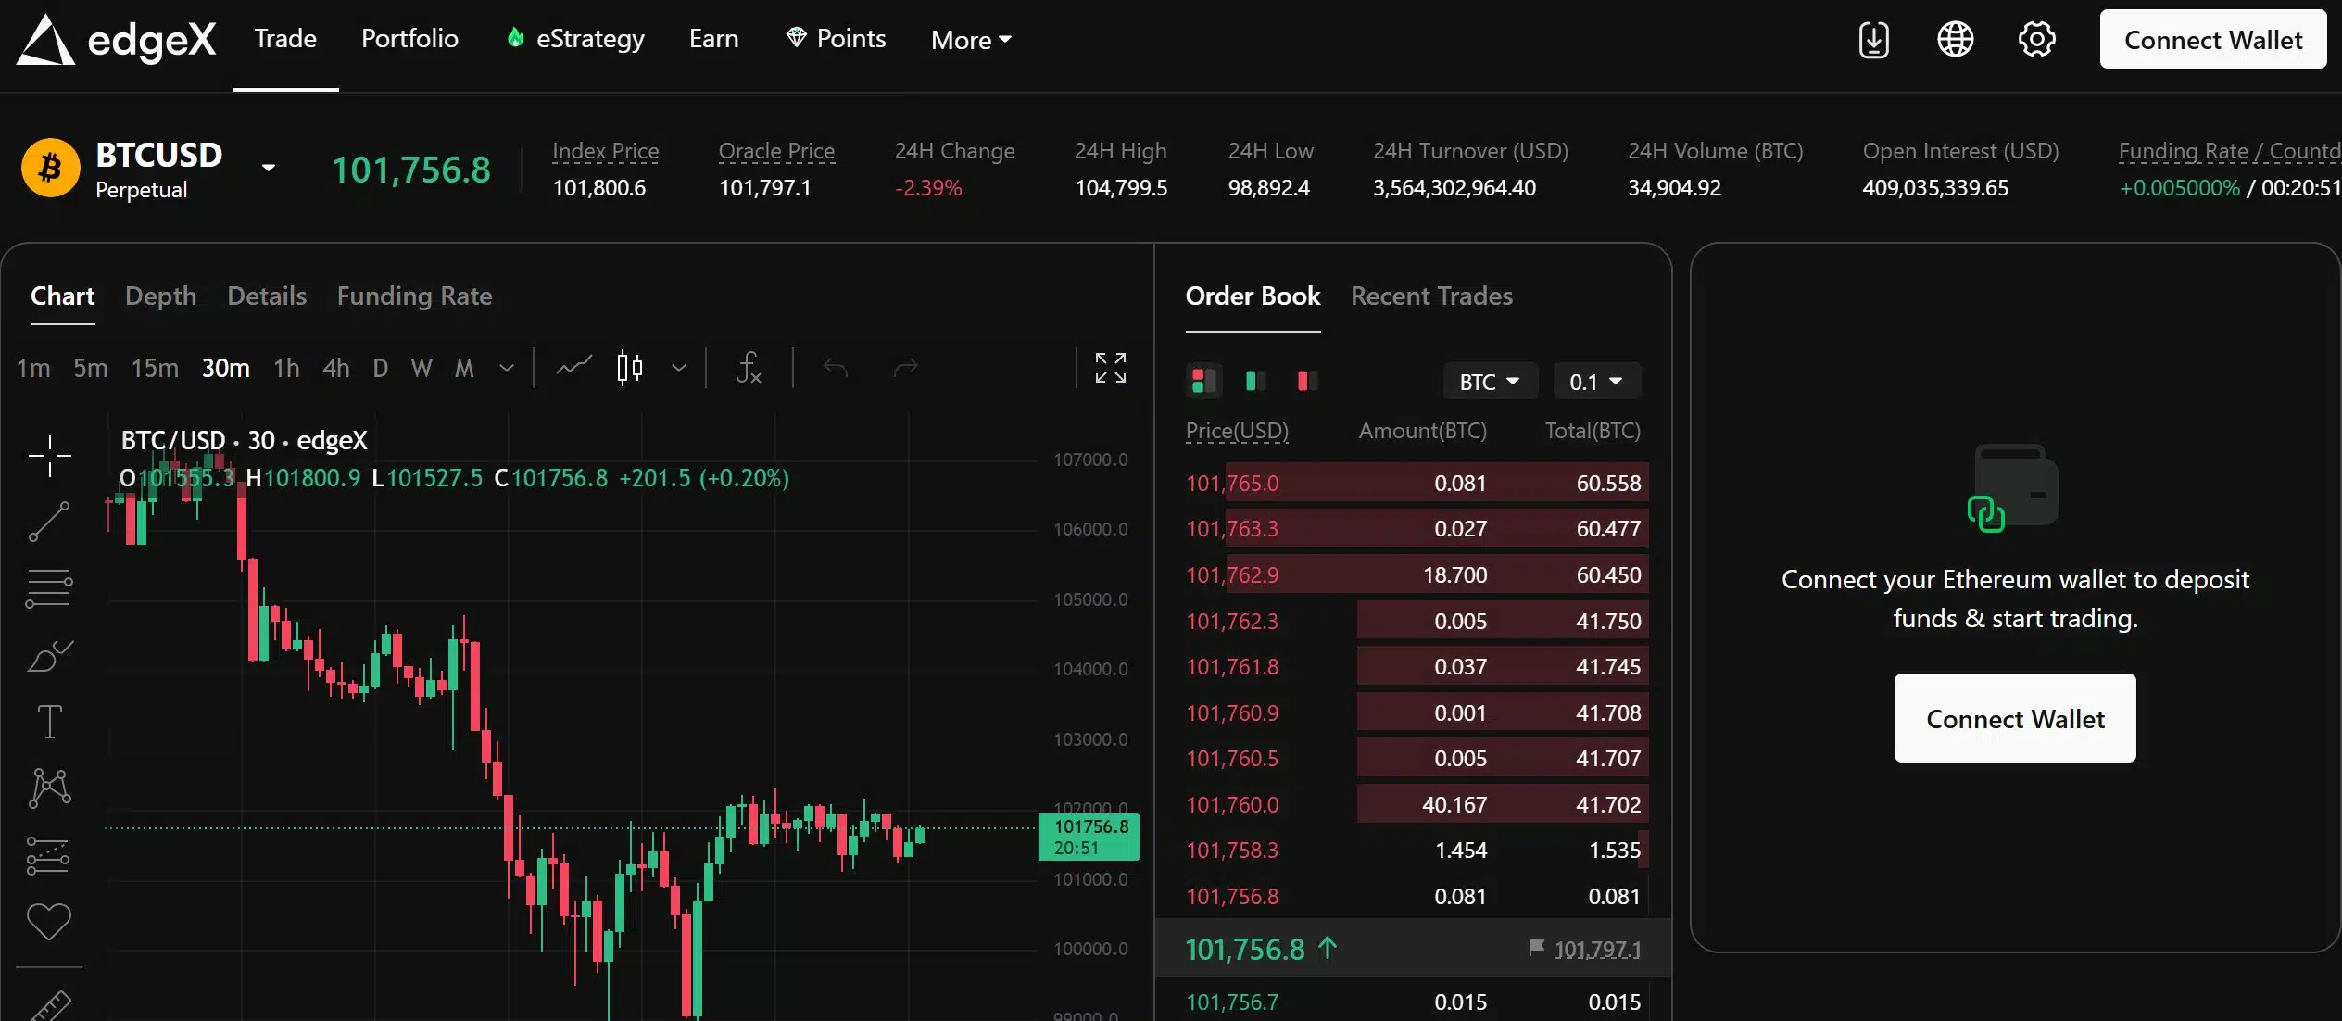Select the text annotation tool
Viewport: 2342px width, 1021px height.
coord(49,721)
